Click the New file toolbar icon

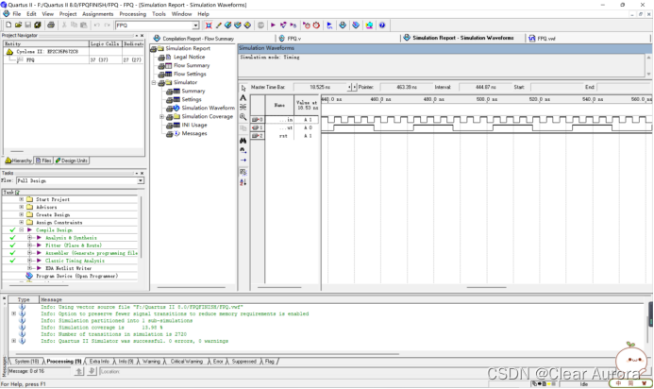point(8,25)
